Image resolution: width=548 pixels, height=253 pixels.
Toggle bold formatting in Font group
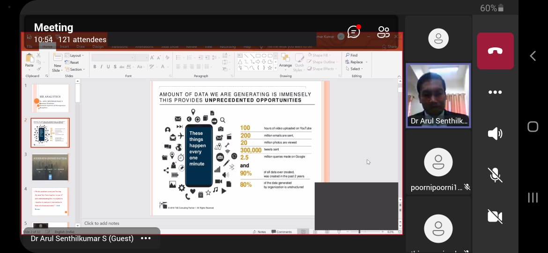(95, 67)
